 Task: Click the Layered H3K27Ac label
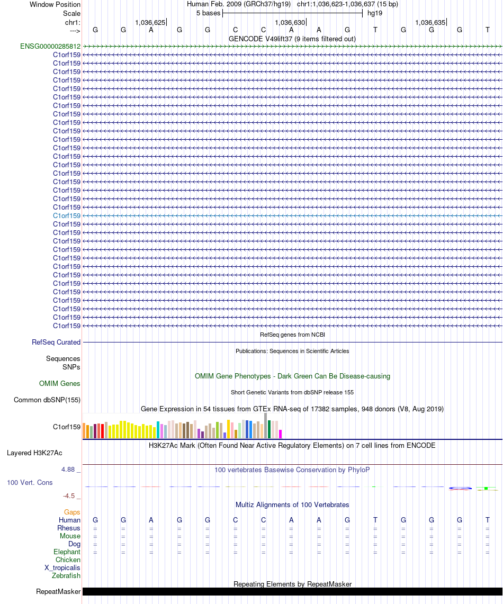tap(34, 453)
